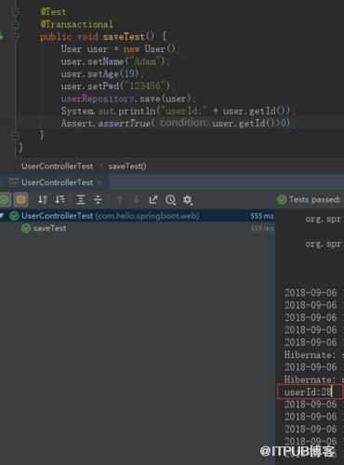Screen dimensions: 344x465
Task: Close the UserControllerTest run tab
Action: point(99,183)
